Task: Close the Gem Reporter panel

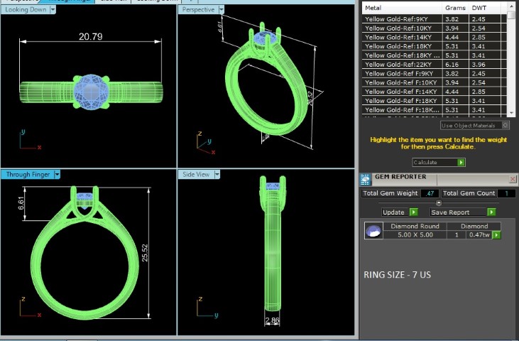Action: (x=513, y=179)
